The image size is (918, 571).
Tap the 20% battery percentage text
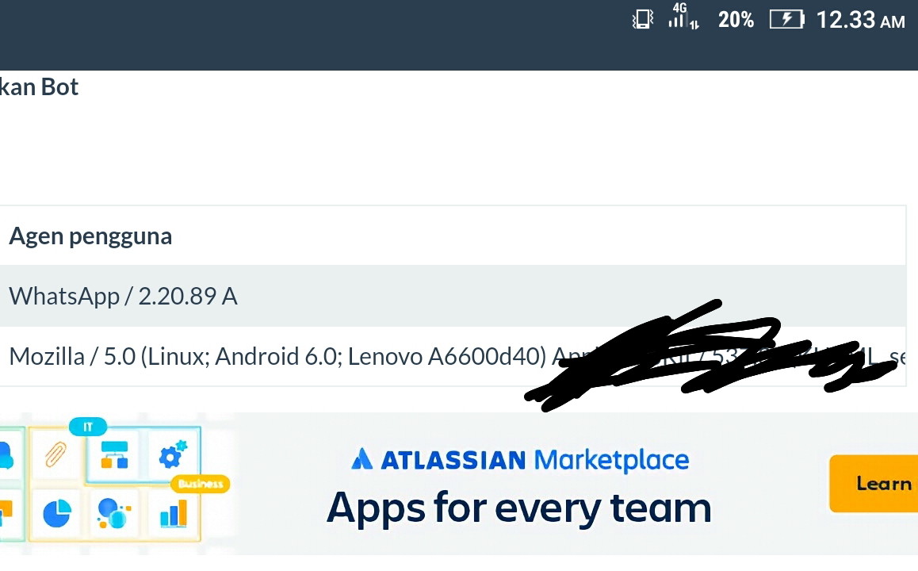736,21
